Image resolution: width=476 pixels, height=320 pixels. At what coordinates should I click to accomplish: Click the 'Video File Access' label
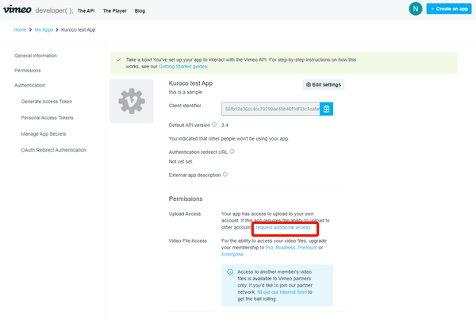[188, 241]
